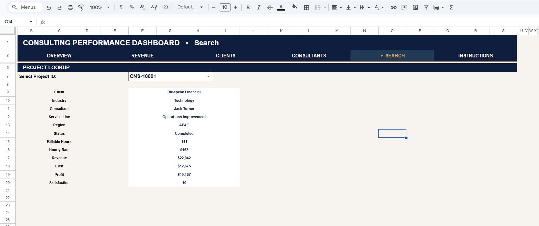Create a filter
The height and width of the screenshot is (226, 539).
click(426, 7)
